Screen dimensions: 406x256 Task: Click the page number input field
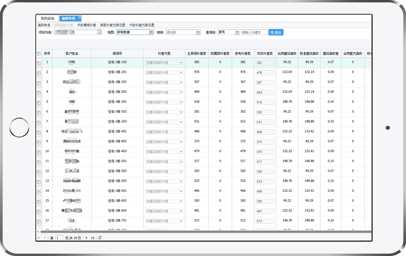point(59,238)
